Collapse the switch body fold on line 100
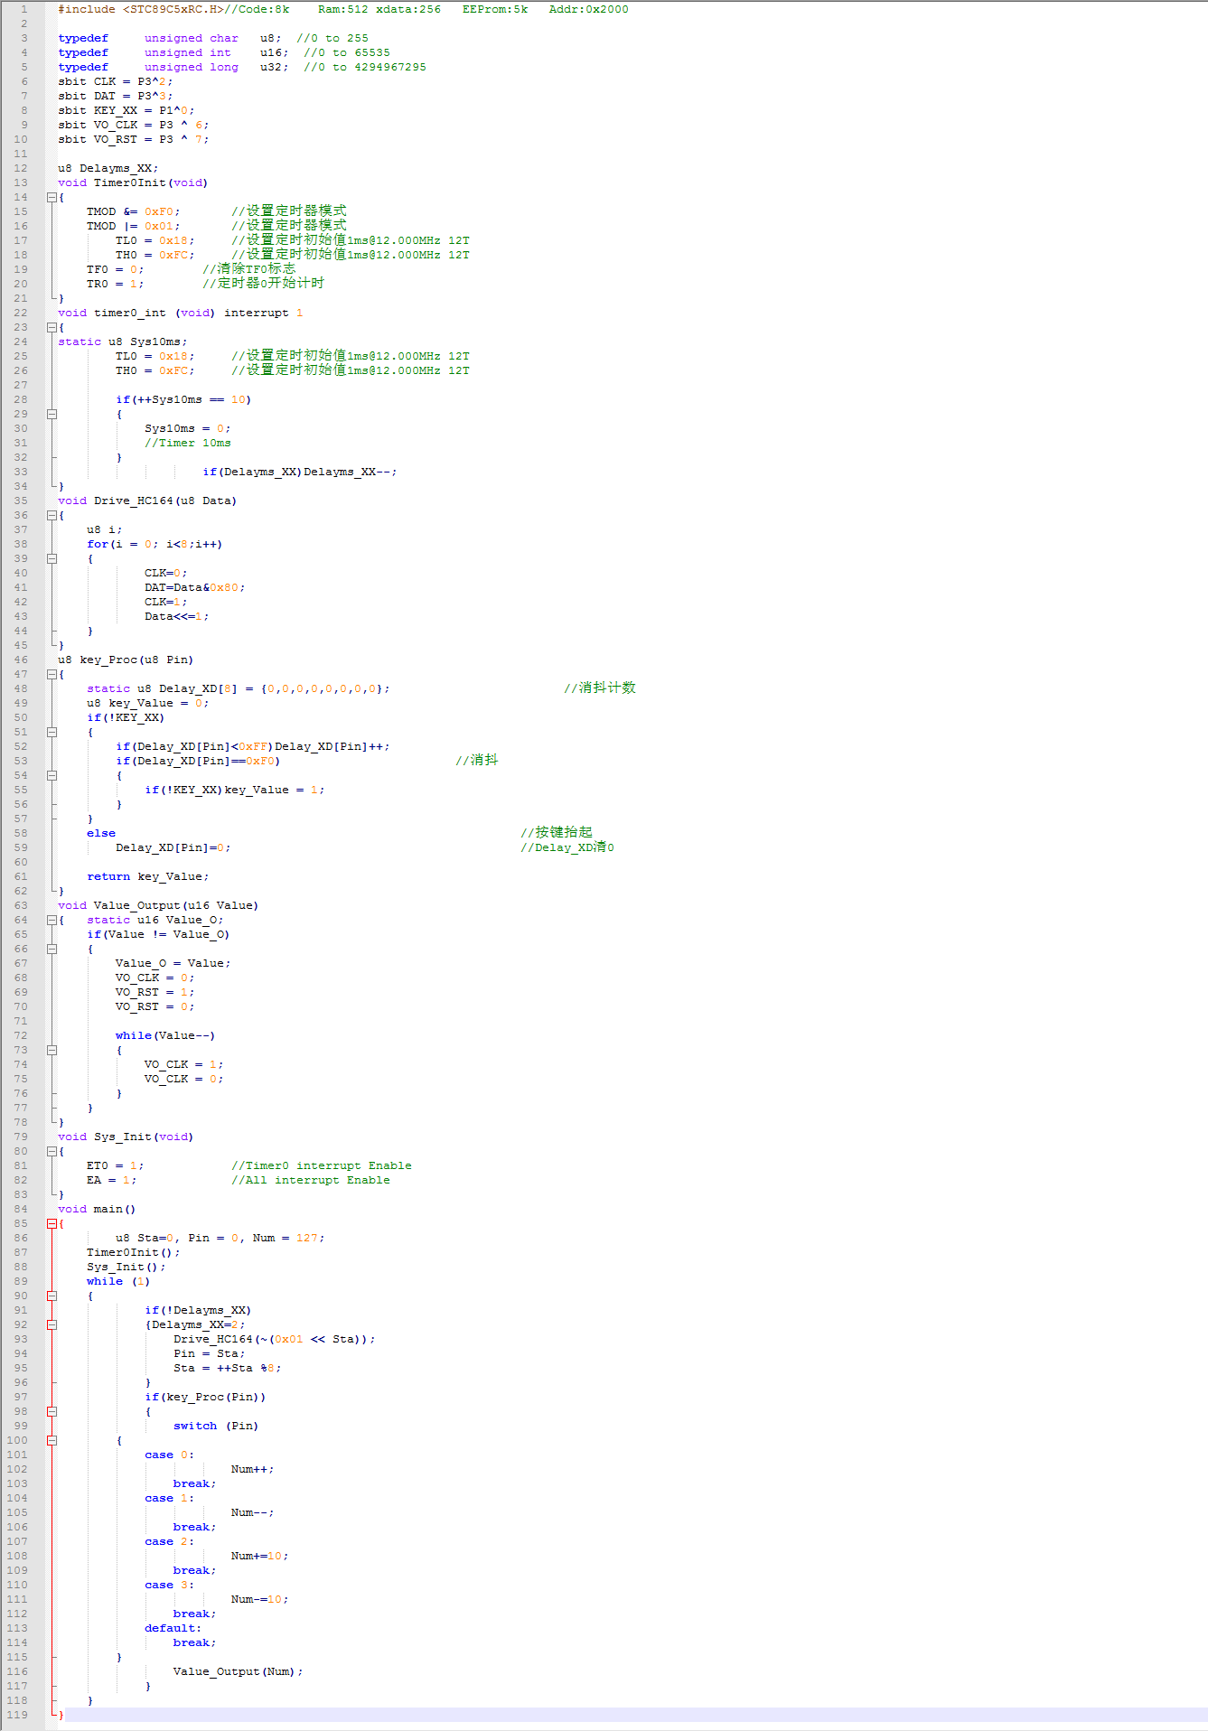 pos(52,1440)
